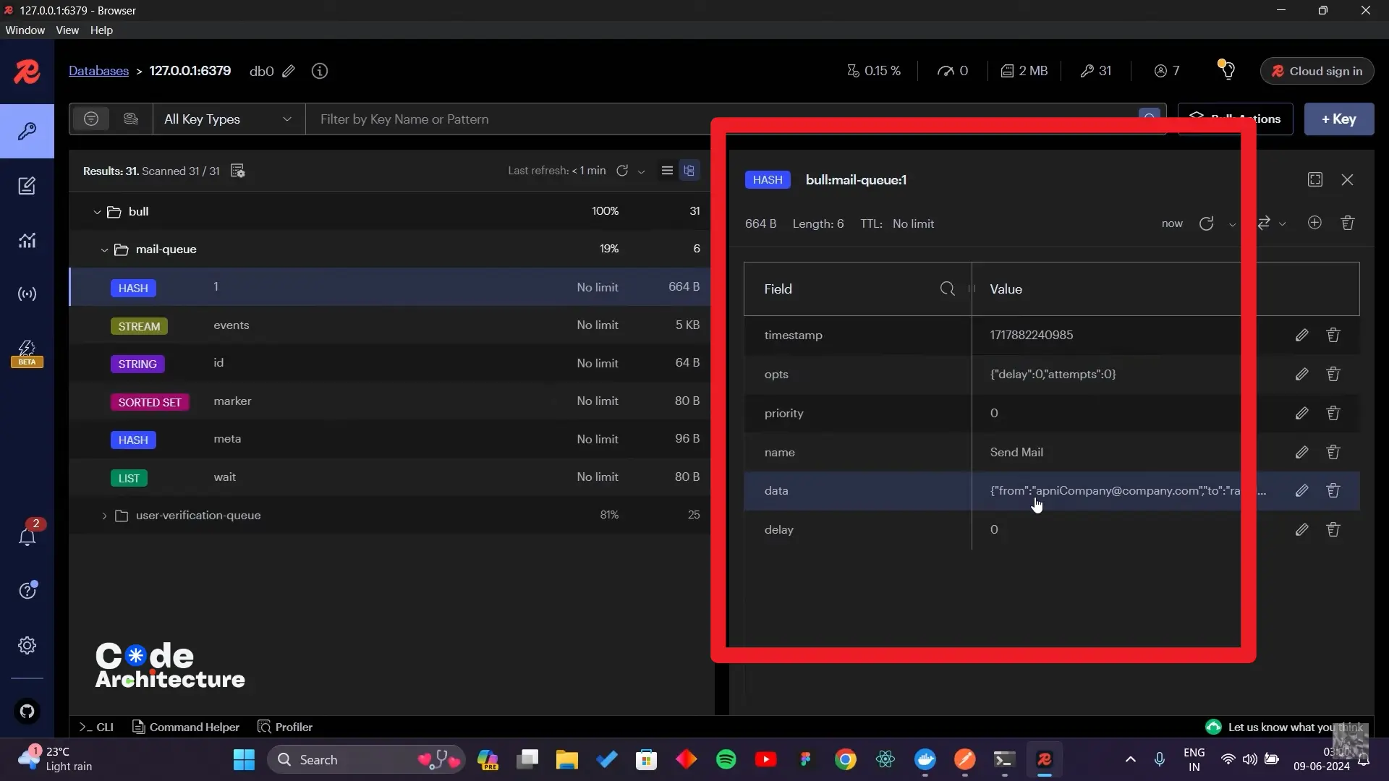The image size is (1389, 781).
Task: Open scanned keys export icon
Action: point(237,171)
